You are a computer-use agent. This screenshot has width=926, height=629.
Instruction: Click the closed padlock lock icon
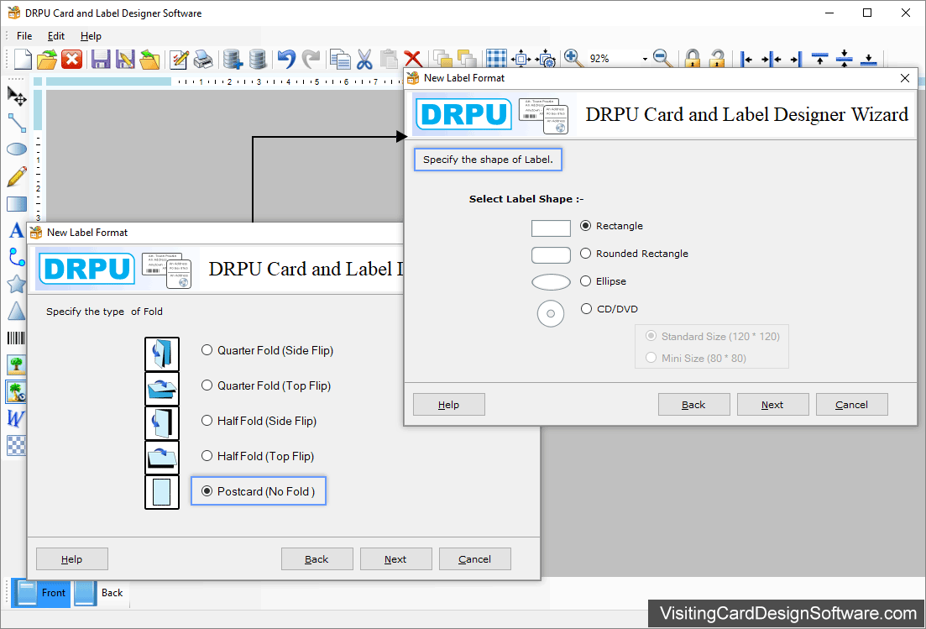[x=692, y=59]
